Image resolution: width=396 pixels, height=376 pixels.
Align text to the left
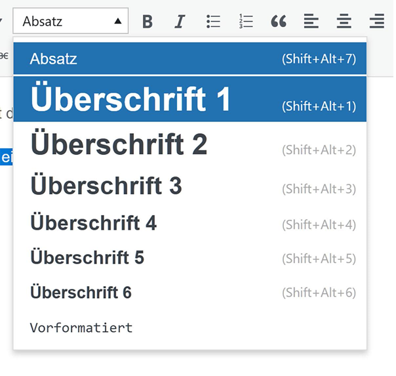pos(311,22)
